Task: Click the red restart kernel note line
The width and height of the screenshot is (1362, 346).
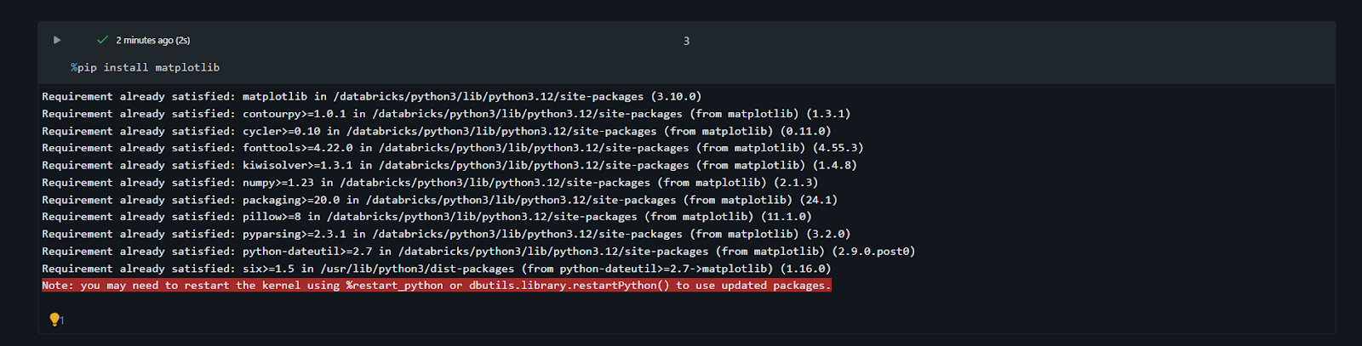Action: click(x=436, y=286)
